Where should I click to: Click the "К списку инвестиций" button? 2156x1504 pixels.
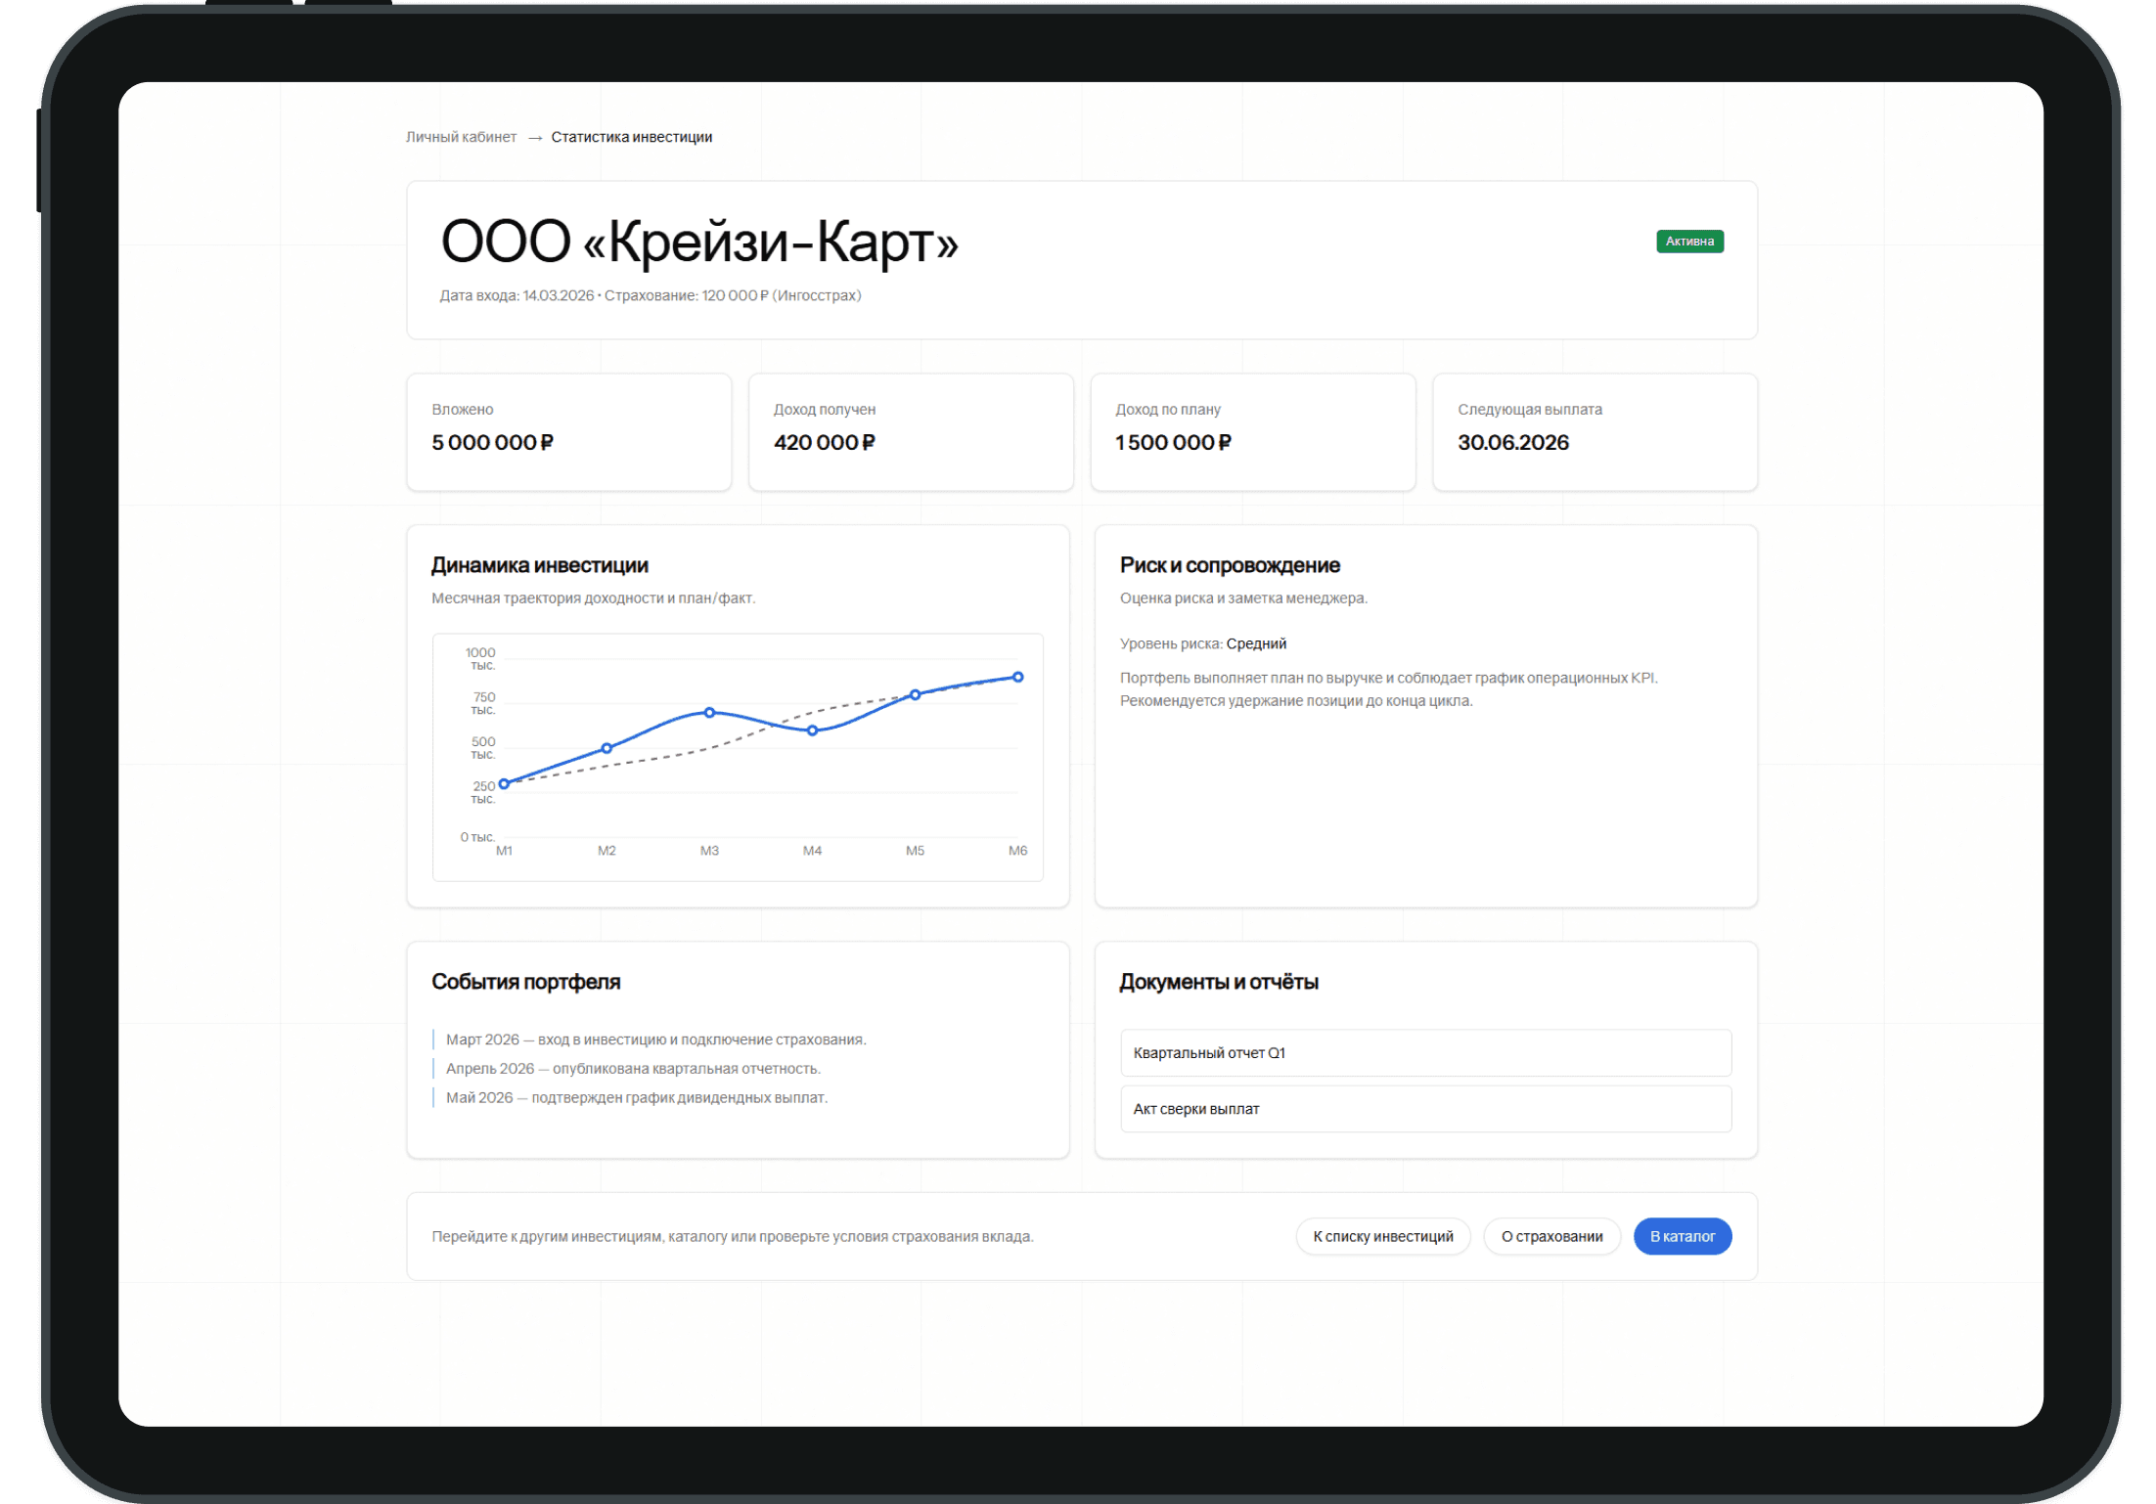pyautogui.click(x=1382, y=1236)
